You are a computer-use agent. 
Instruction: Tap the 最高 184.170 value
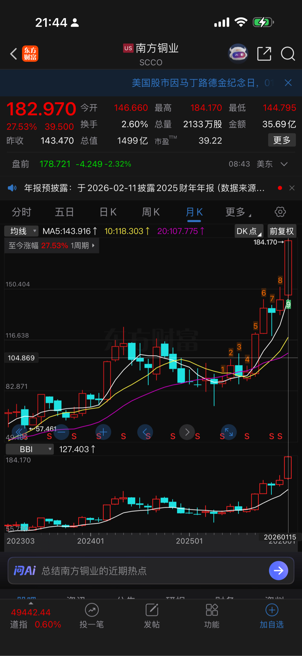(206, 108)
